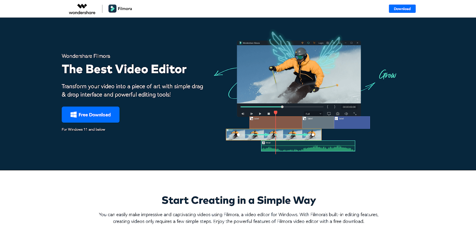Click the download icon in the Filmora title bar
This screenshot has height=237, width=476.
(x=339, y=43)
